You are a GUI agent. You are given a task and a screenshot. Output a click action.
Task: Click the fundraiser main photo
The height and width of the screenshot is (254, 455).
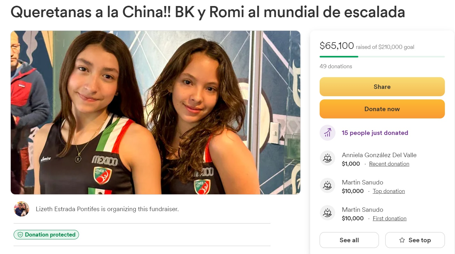click(x=155, y=112)
